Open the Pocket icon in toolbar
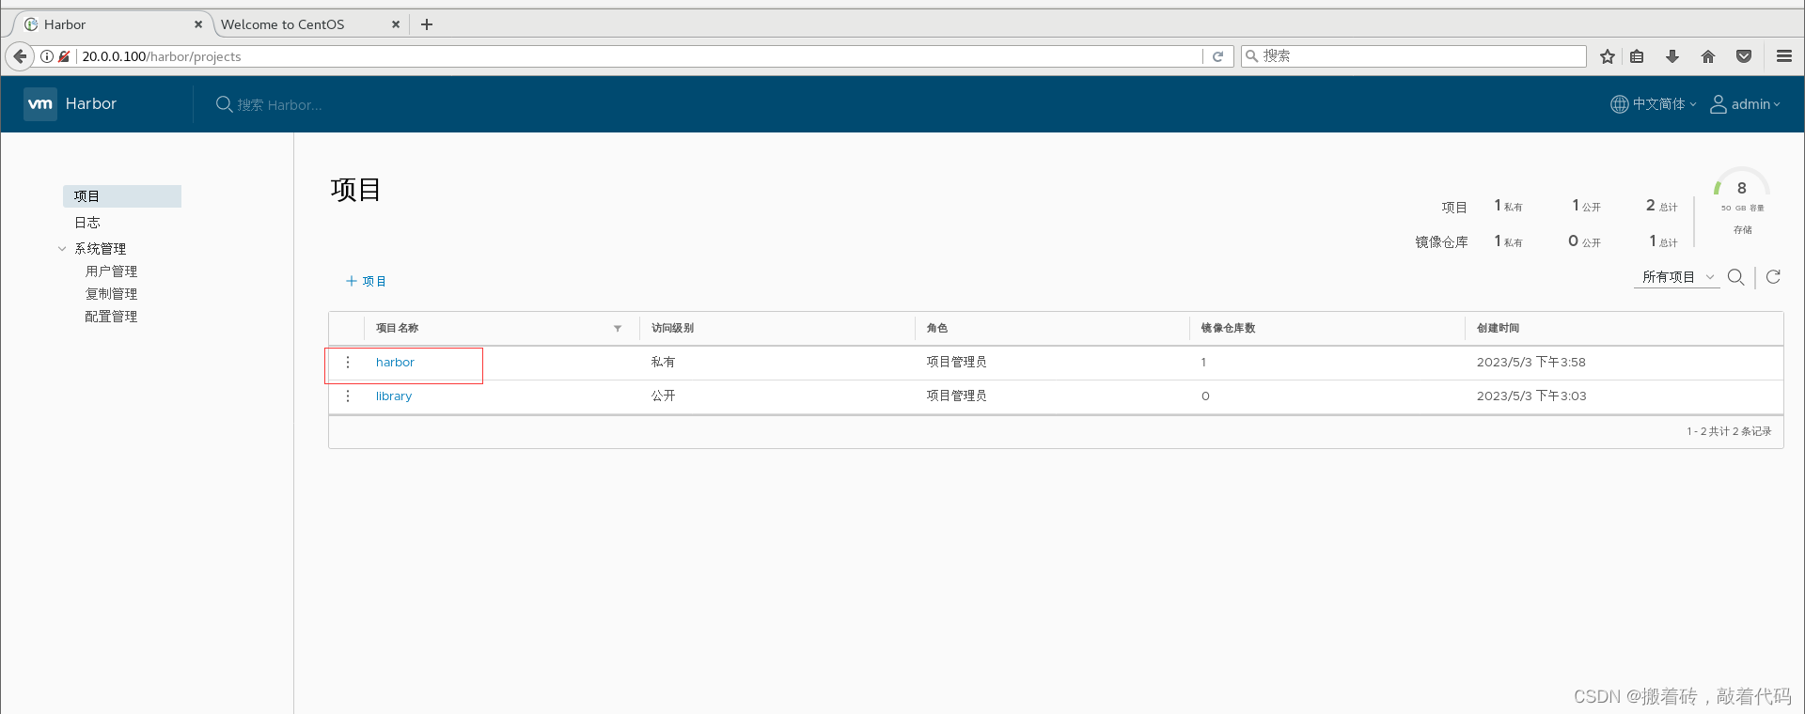 tap(1744, 56)
